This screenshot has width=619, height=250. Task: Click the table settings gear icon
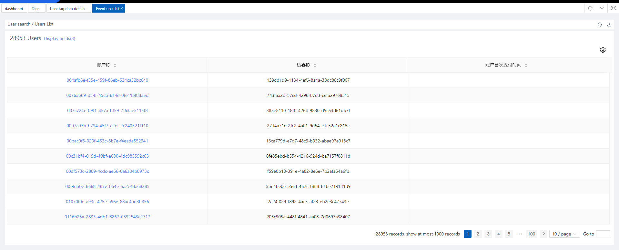[x=603, y=50]
